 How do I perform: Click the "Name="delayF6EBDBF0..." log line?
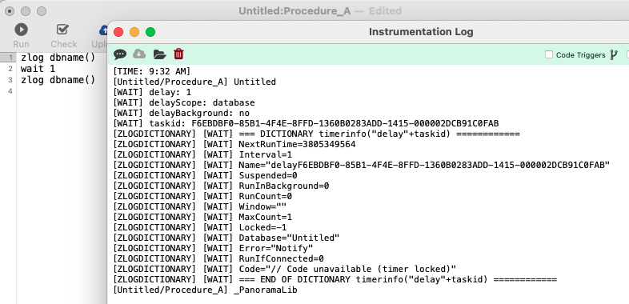(362, 166)
